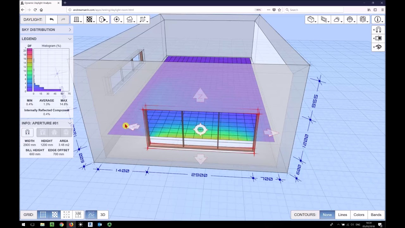Set contours to None
This screenshot has width=405, height=228.
327,215
